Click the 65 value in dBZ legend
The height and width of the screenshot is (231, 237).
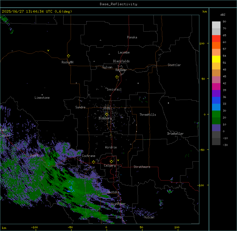coord(224,35)
